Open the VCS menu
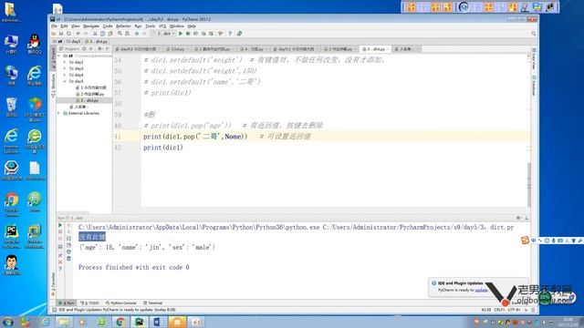584x328 pixels. tap(162, 26)
